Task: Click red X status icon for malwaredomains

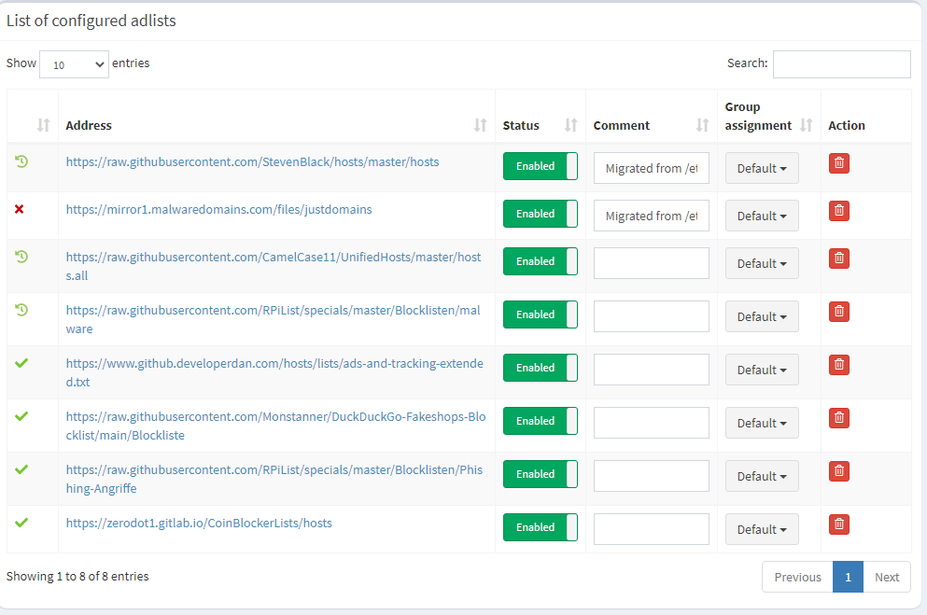Action: tap(20, 209)
